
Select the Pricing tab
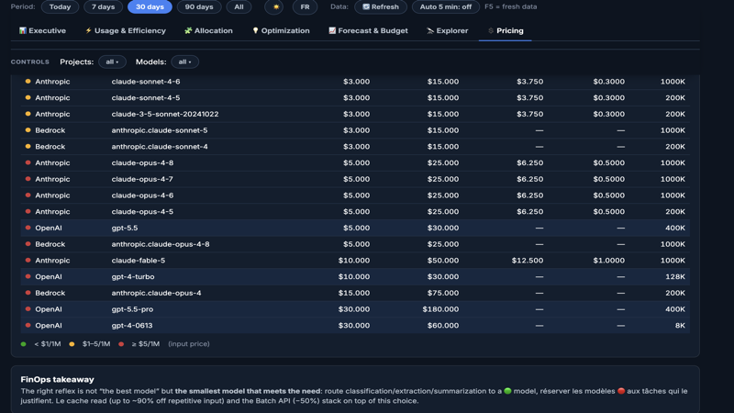(x=506, y=30)
